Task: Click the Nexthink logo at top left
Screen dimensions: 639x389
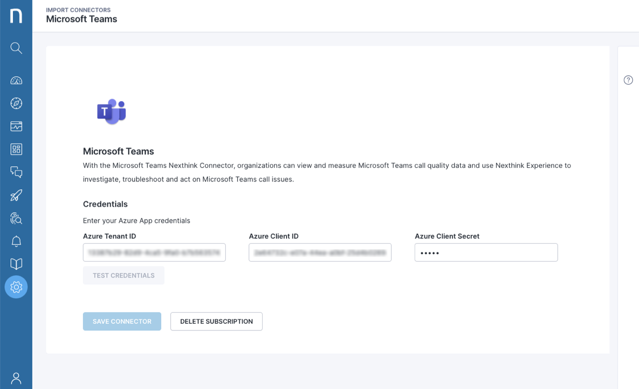Action: 16,16
